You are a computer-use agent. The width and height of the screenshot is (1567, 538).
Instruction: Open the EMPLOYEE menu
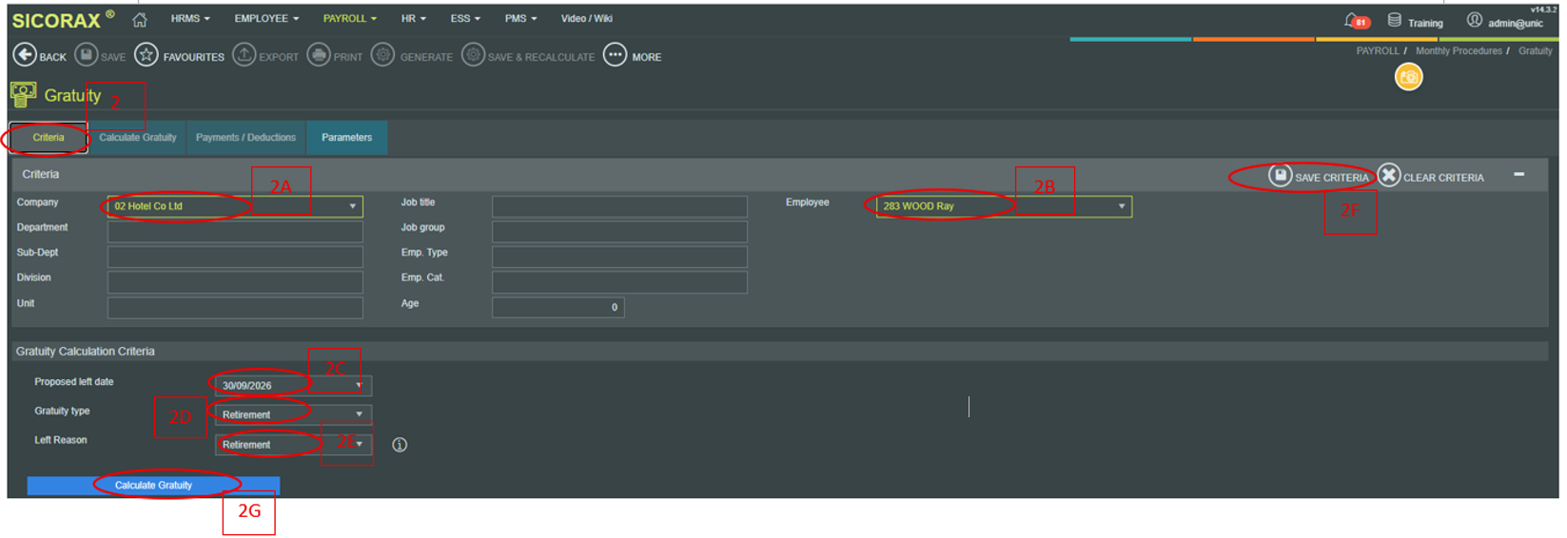tap(266, 18)
